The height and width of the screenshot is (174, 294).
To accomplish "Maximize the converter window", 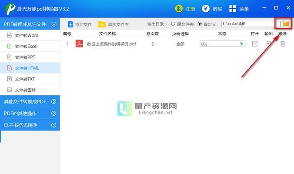I will tap(276, 8).
